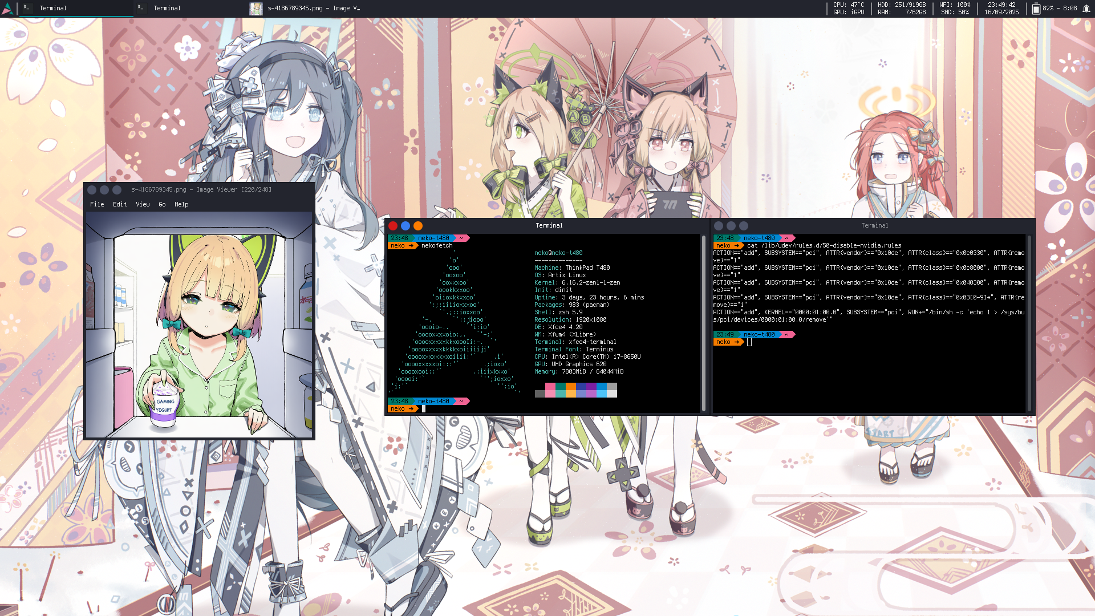Viewport: 1095px width, 616px height.
Task: Click the Shell: zsh 5.9 line
Action: (x=558, y=313)
